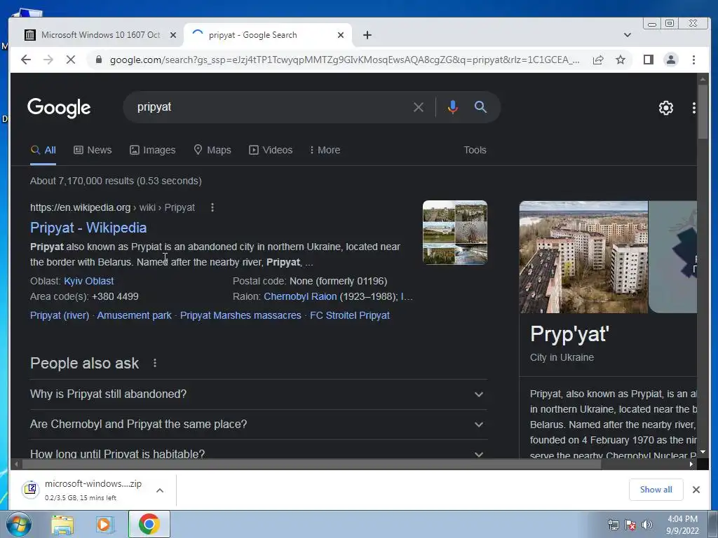718x538 pixels.
Task: Show all downloads
Action: (x=656, y=490)
